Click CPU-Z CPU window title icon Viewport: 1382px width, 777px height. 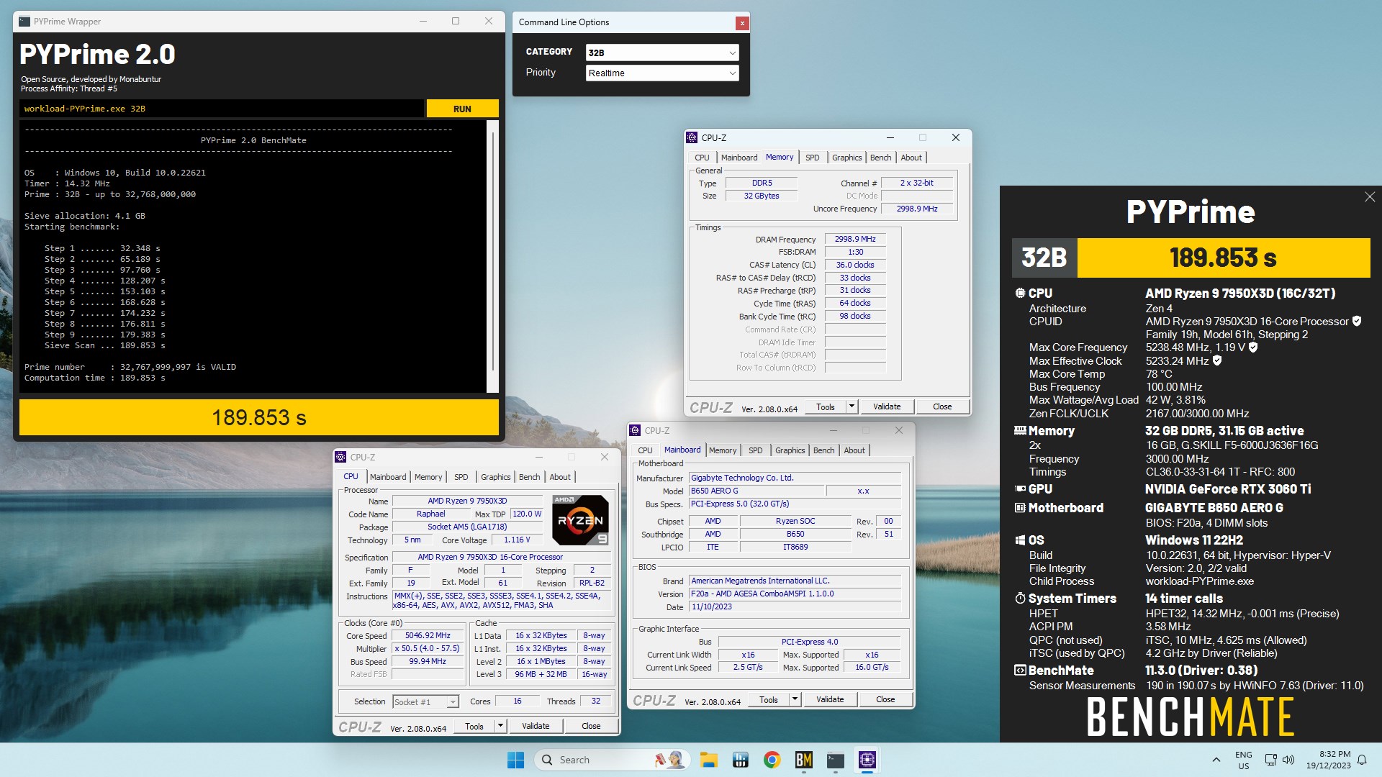(x=340, y=457)
